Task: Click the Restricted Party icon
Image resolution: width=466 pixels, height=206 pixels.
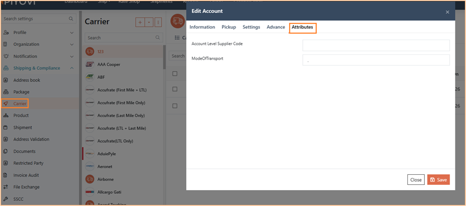Action: tap(5, 163)
